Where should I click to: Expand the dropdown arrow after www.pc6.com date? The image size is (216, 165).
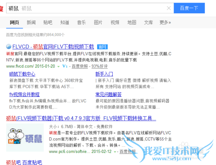115,152
